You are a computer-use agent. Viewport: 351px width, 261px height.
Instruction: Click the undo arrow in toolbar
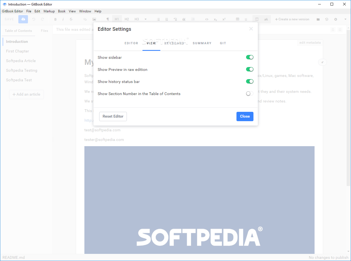34,19
